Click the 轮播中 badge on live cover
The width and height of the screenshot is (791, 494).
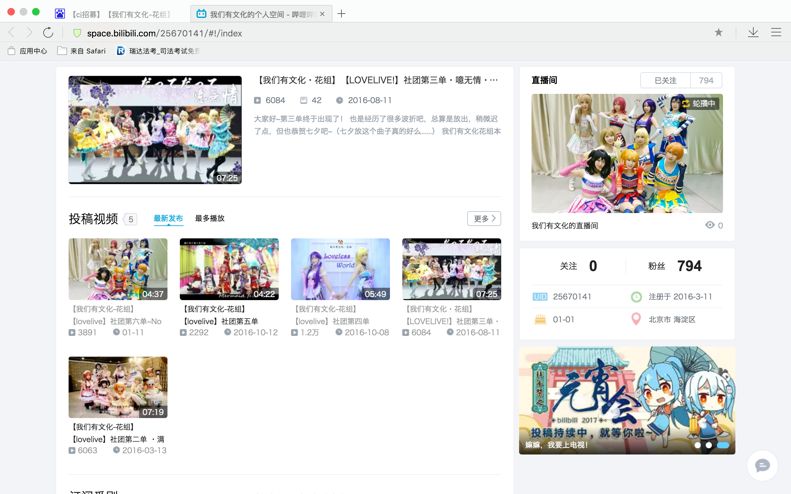tap(699, 103)
